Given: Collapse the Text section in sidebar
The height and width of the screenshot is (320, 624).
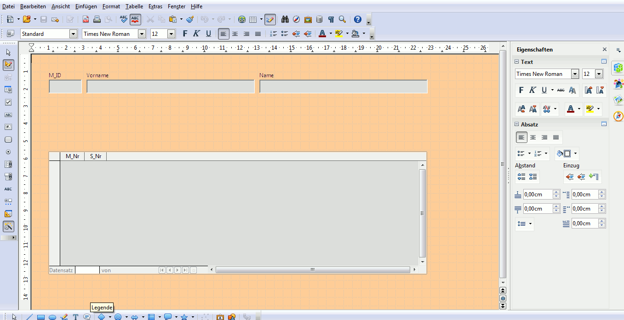Looking at the screenshot, I should click(x=516, y=62).
